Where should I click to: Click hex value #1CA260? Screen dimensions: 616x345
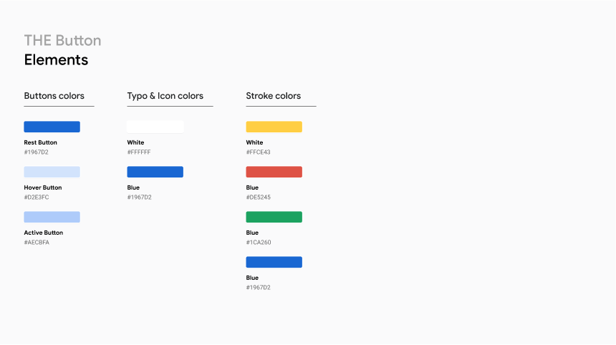tap(259, 243)
